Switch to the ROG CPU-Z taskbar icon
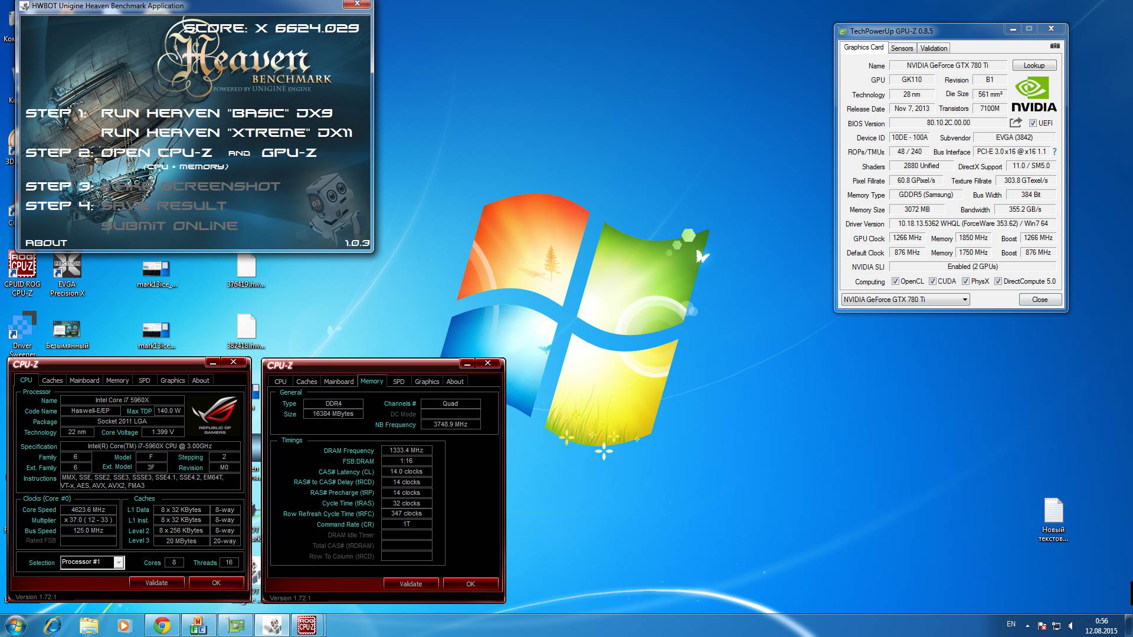The image size is (1133, 637). pyautogui.click(x=307, y=625)
